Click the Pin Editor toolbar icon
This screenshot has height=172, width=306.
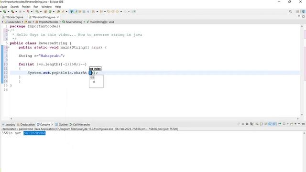pos(134,11)
